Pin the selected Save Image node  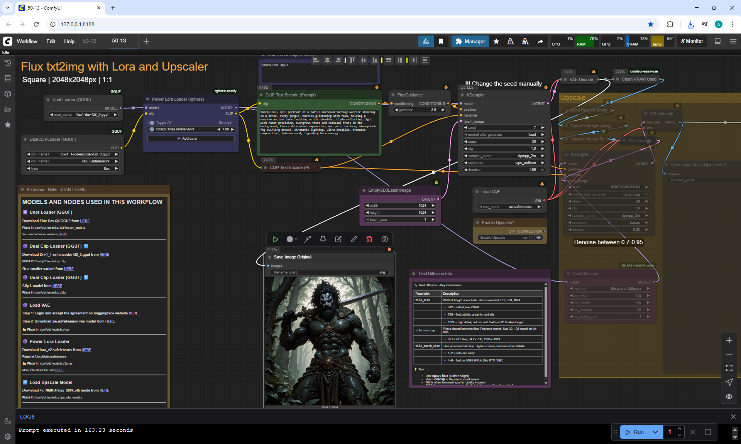[323, 240]
